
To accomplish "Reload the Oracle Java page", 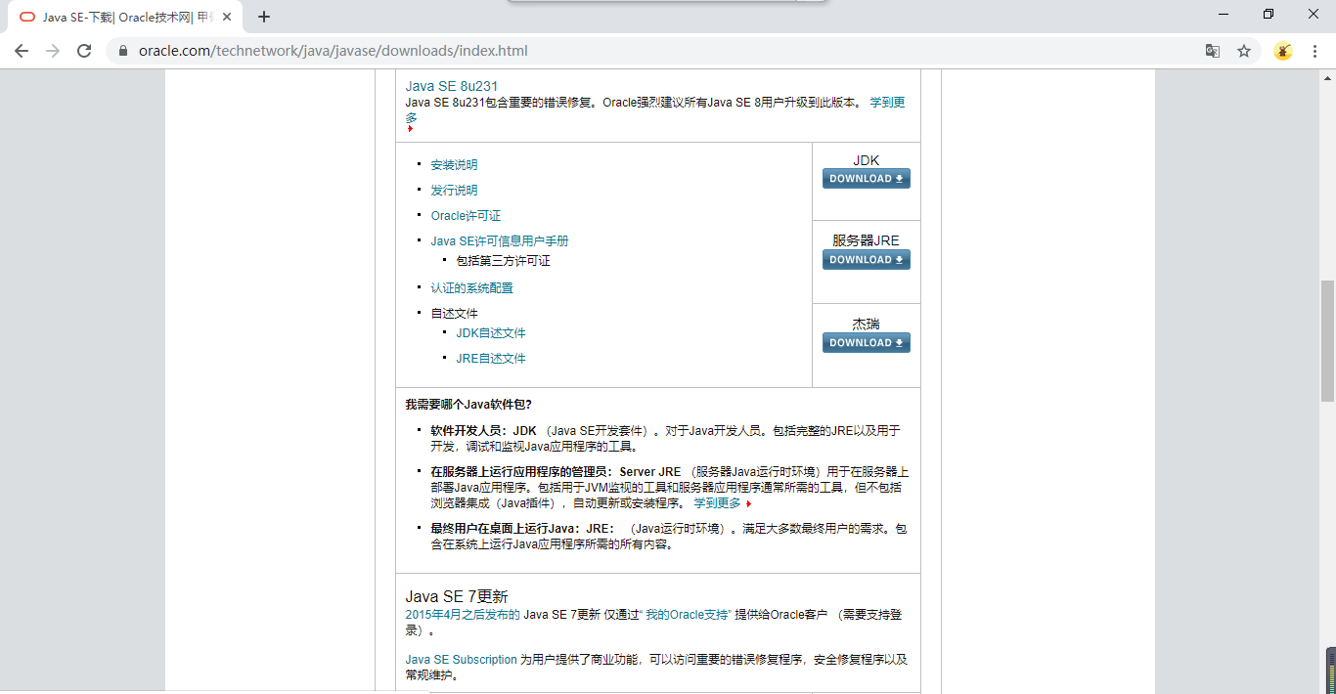I will pyautogui.click(x=84, y=51).
